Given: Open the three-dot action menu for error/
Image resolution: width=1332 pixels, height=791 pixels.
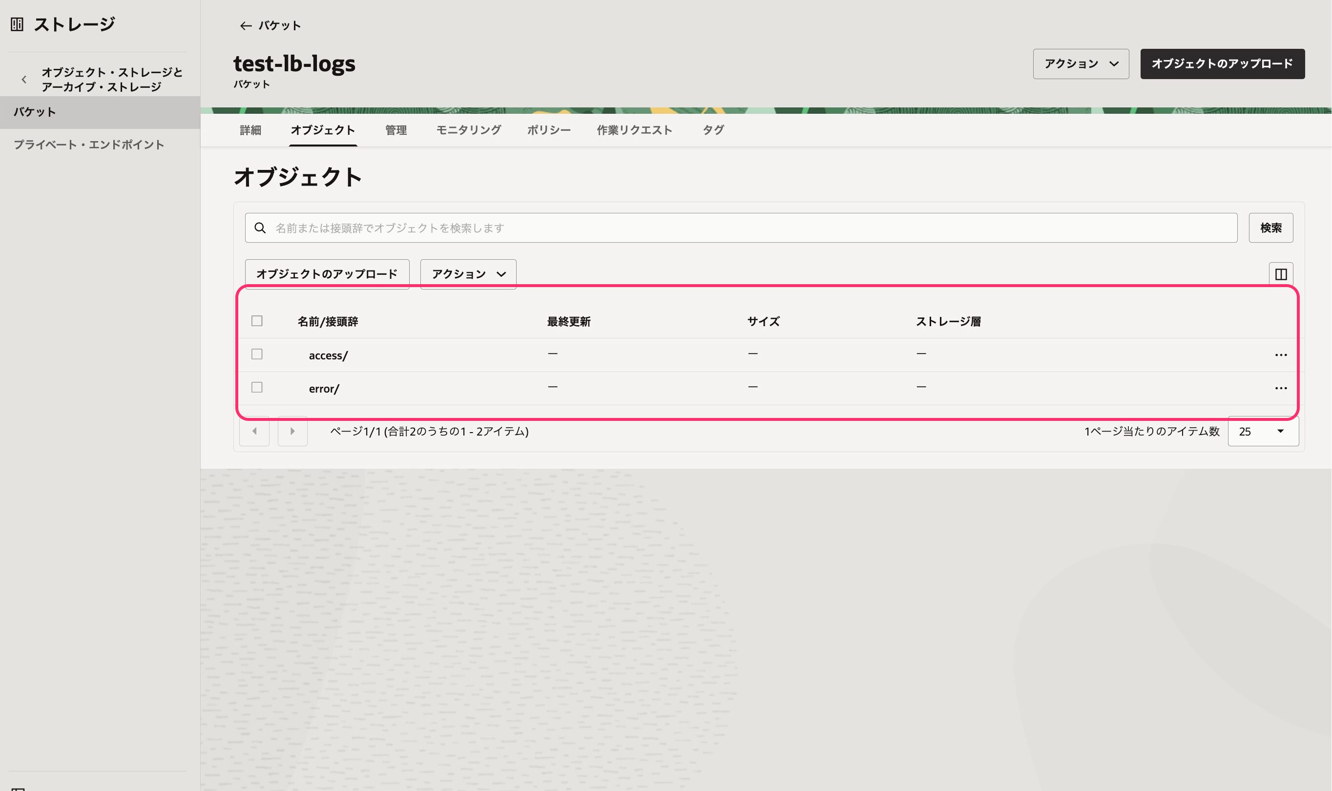Looking at the screenshot, I should [1281, 388].
